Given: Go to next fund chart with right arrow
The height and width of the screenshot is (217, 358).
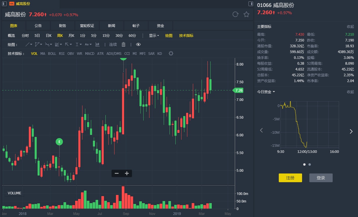Looking at the screenshot, I should click(x=351, y=131).
